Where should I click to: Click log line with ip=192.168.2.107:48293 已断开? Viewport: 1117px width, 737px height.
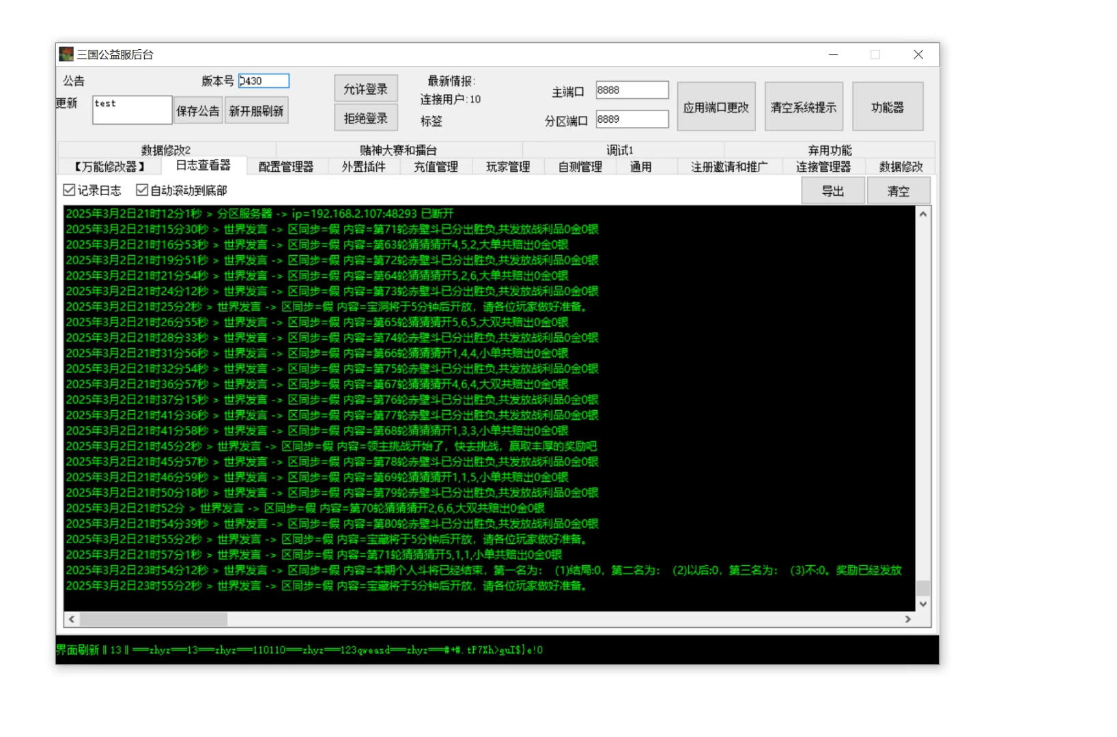click(x=259, y=214)
